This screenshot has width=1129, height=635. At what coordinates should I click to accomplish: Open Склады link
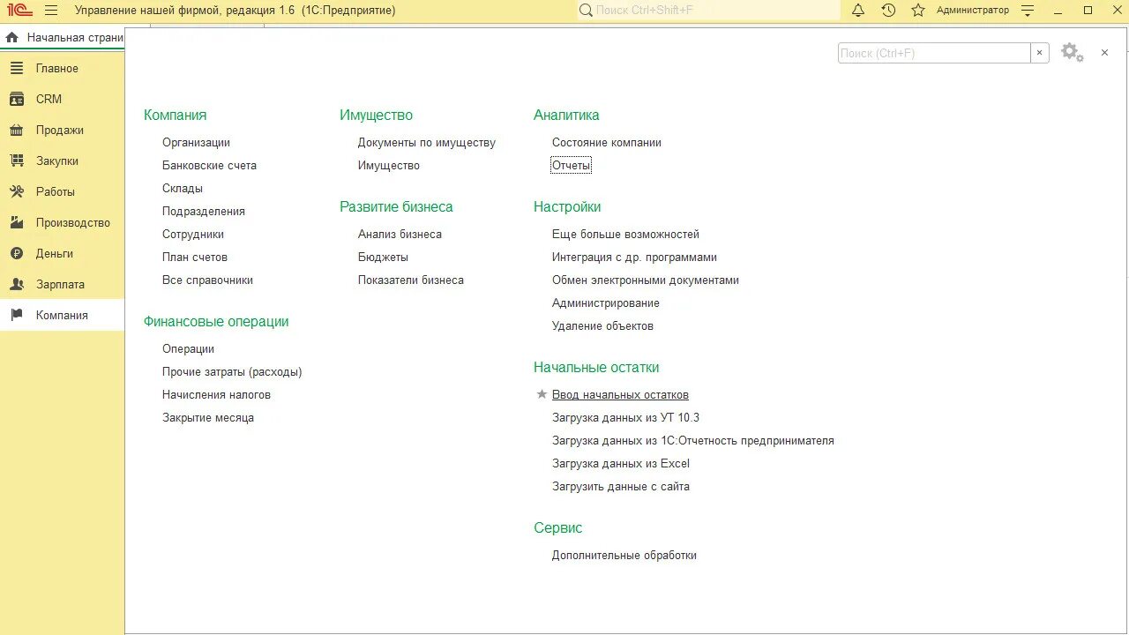[183, 188]
